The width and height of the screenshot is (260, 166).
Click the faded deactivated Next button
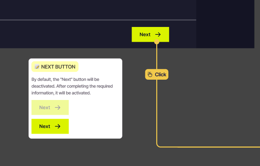50,107
